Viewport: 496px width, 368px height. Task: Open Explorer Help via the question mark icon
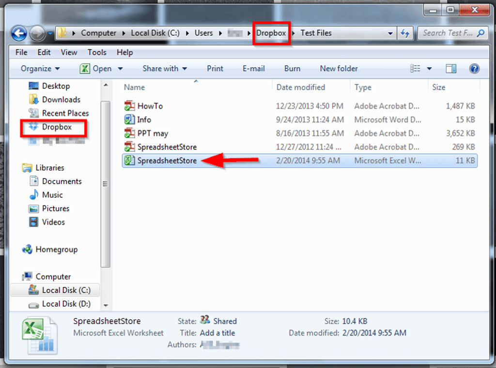pyautogui.click(x=474, y=68)
